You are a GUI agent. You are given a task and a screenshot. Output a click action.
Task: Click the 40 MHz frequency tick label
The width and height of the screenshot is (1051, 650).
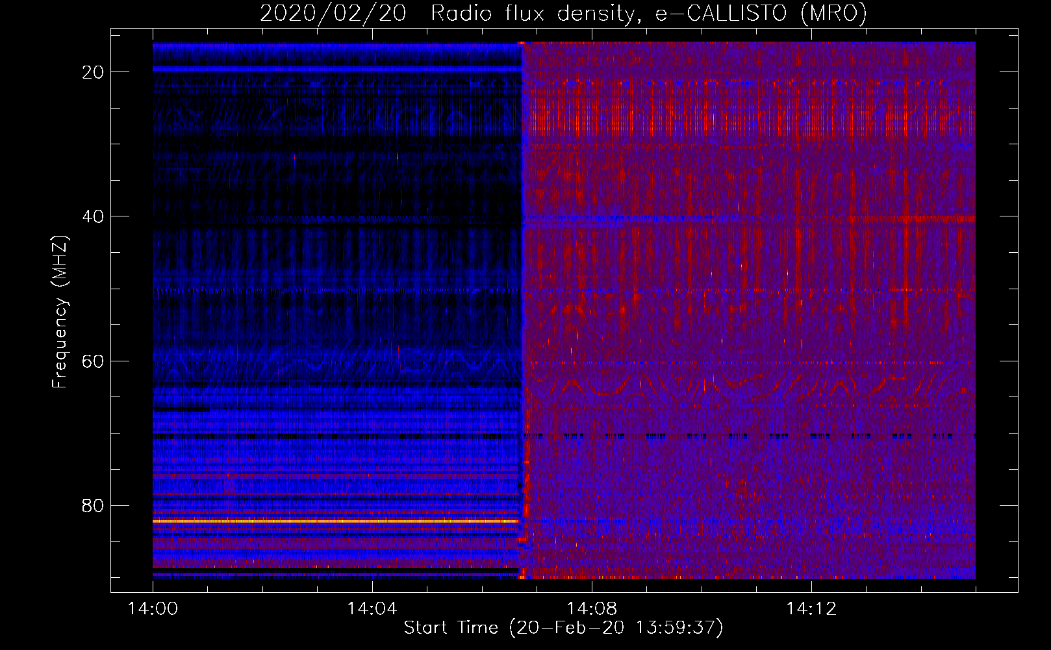coord(93,216)
